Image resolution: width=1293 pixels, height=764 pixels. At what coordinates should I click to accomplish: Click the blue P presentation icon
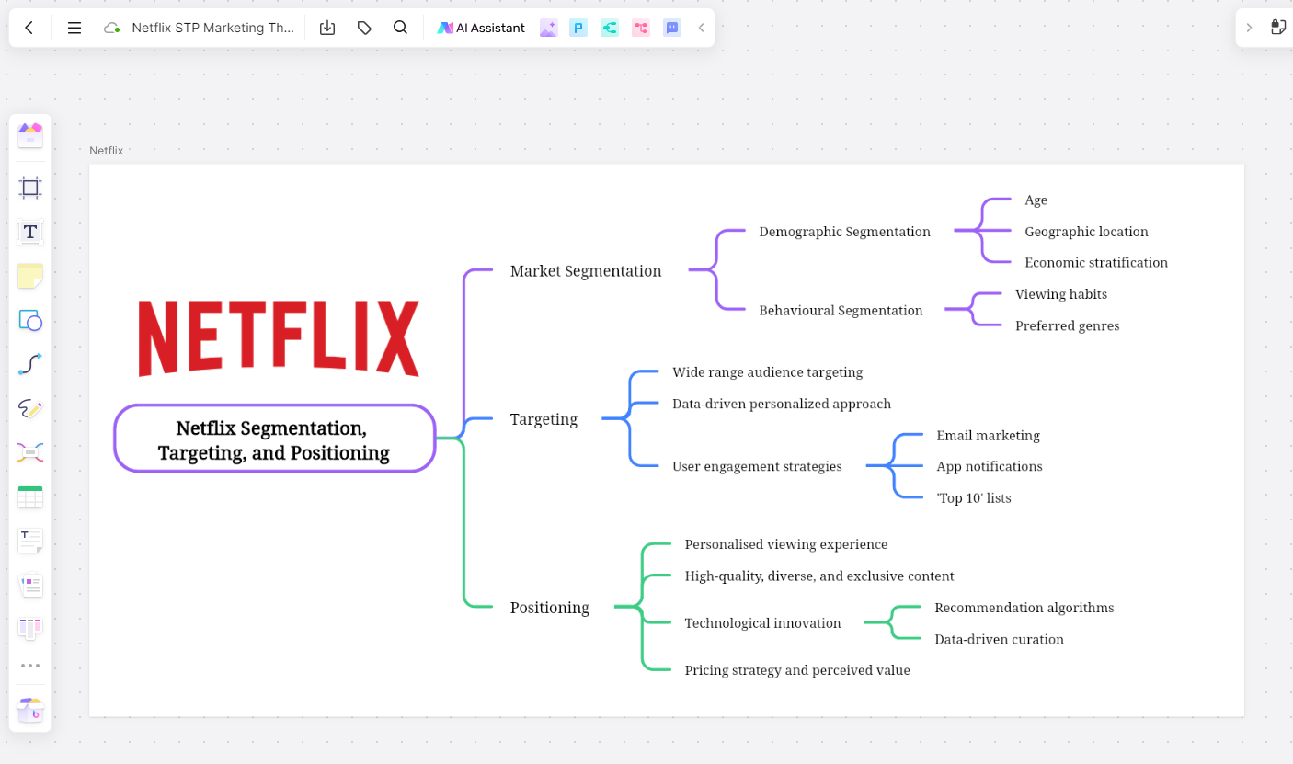[578, 28]
